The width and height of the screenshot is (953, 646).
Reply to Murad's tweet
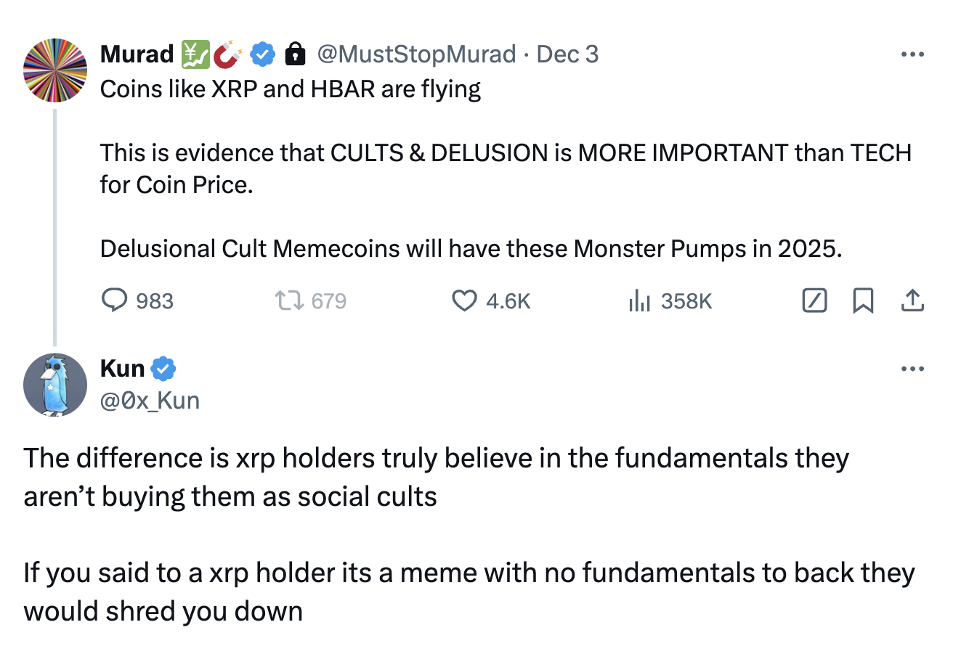click(x=115, y=300)
